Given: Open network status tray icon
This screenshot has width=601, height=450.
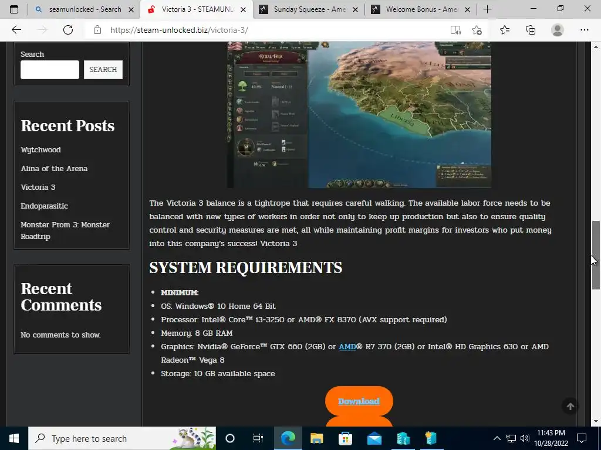Looking at the screenshot, I should click(511, 438).
